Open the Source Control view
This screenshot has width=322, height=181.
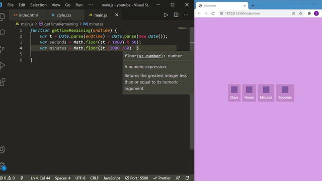pos(2,49)
